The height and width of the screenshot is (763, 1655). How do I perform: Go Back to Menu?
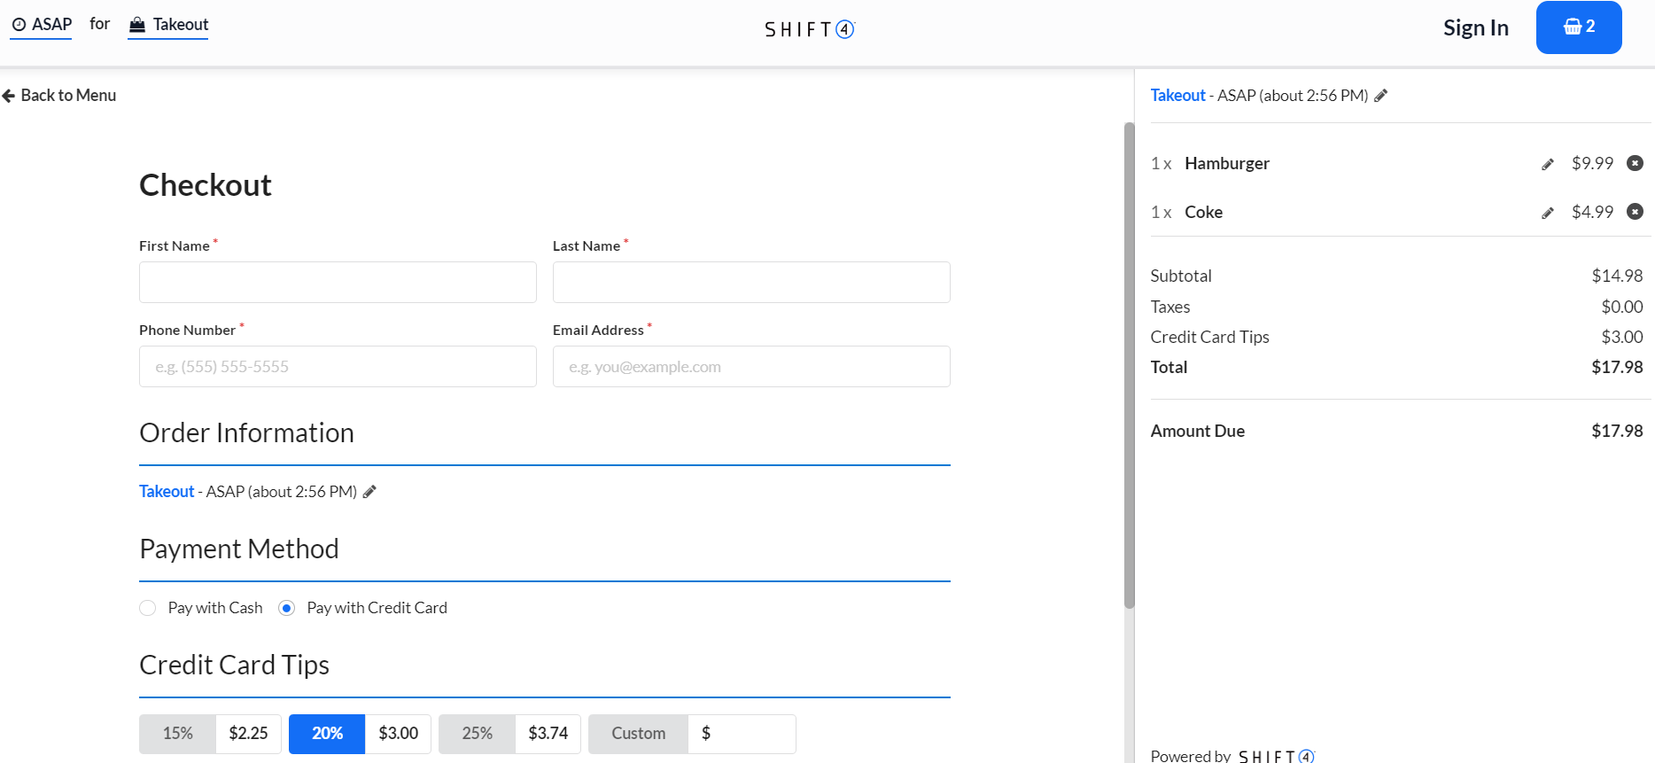point(59,96)
